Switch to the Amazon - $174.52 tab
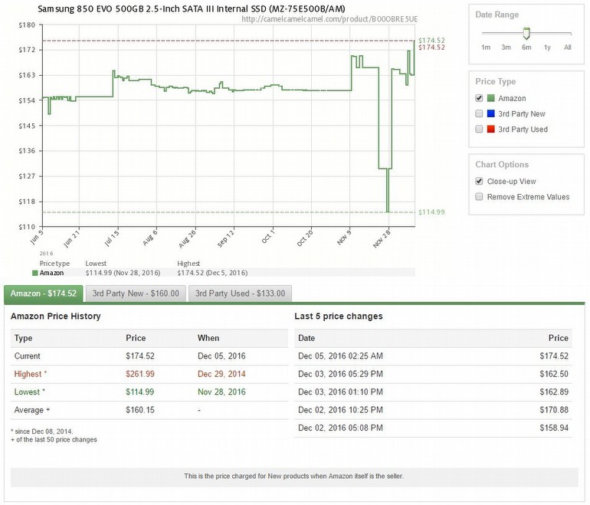Screen dimensions: 590x505 pyautogui.click(x=44, y=293)
